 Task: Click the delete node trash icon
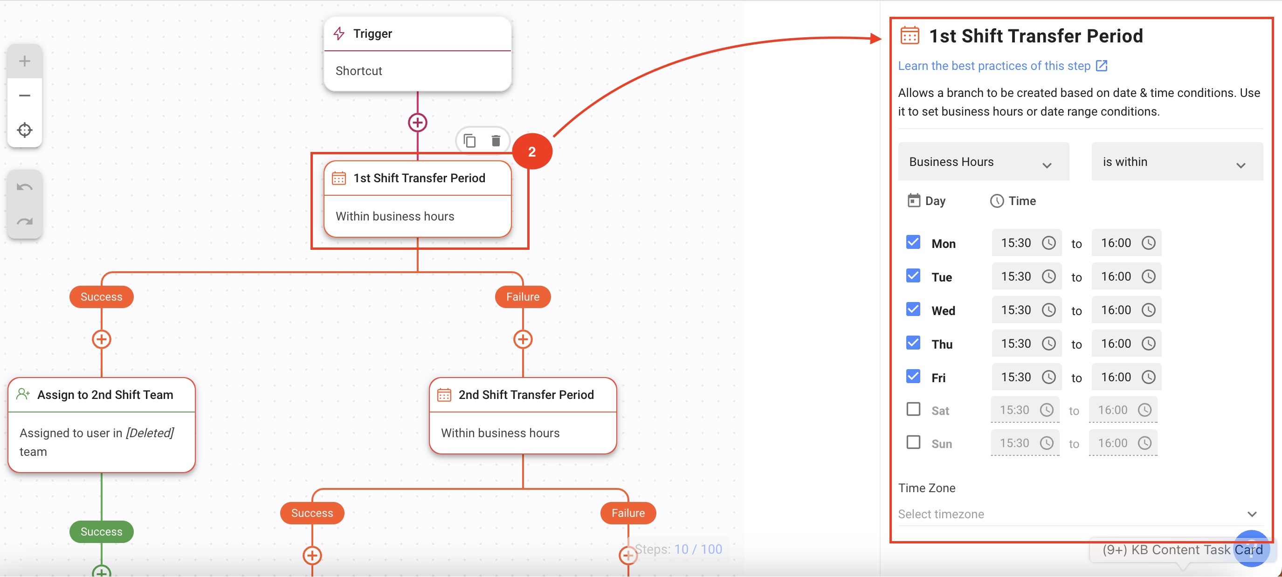[x=496, y=141]
